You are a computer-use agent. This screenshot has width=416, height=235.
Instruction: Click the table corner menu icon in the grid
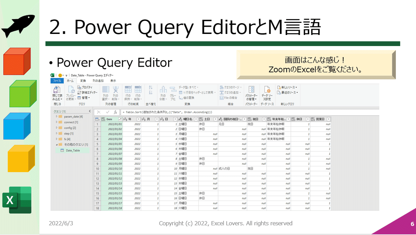click(x=97, y=119)
